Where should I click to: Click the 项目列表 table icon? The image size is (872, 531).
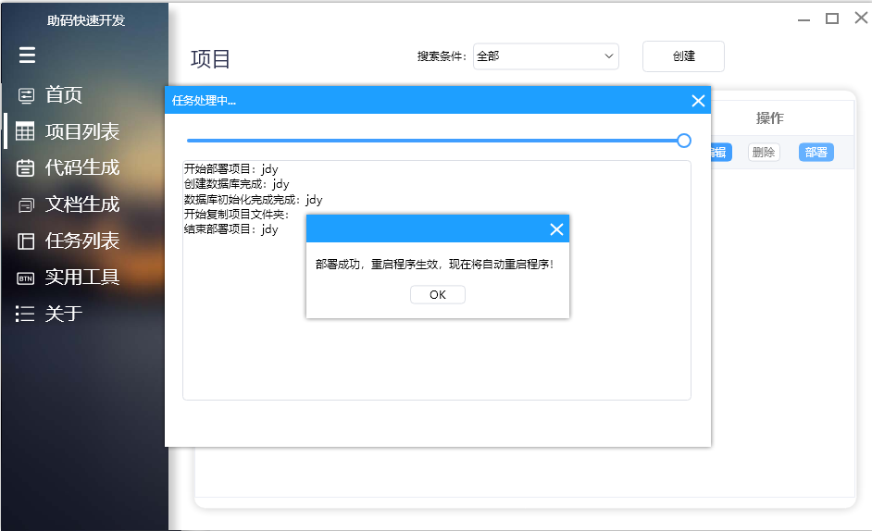[x=26, y=131]
